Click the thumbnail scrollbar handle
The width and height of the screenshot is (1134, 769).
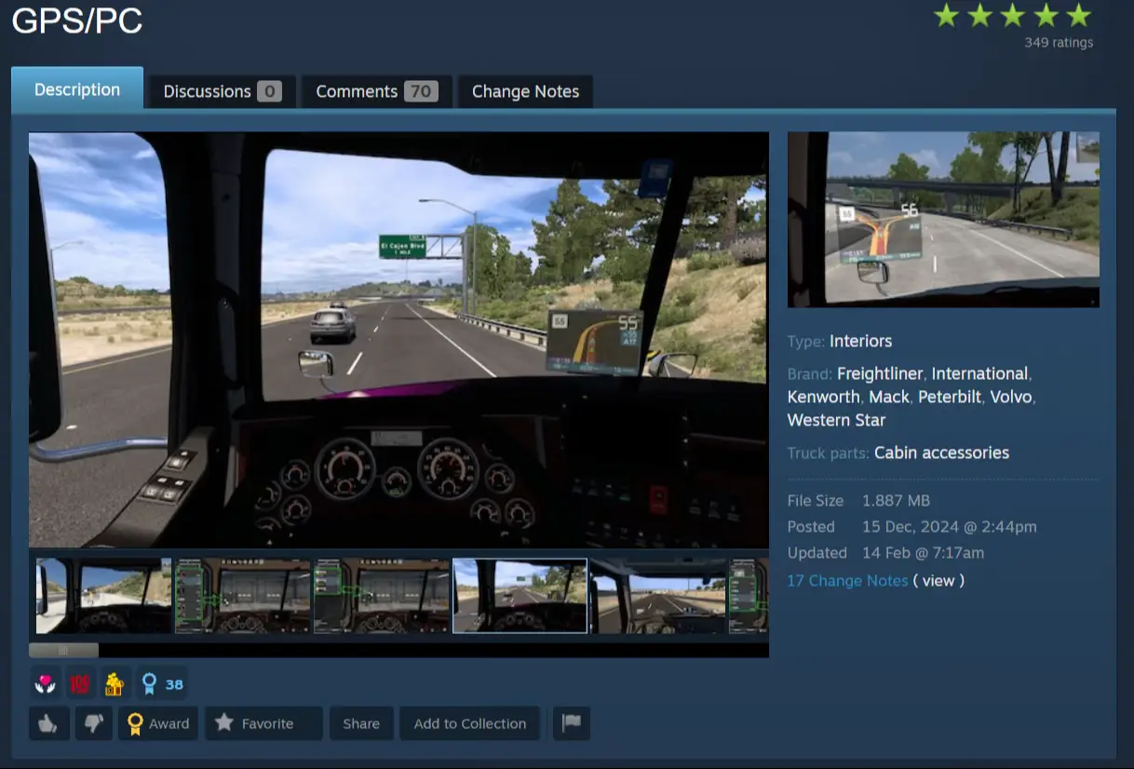[63, 650]
